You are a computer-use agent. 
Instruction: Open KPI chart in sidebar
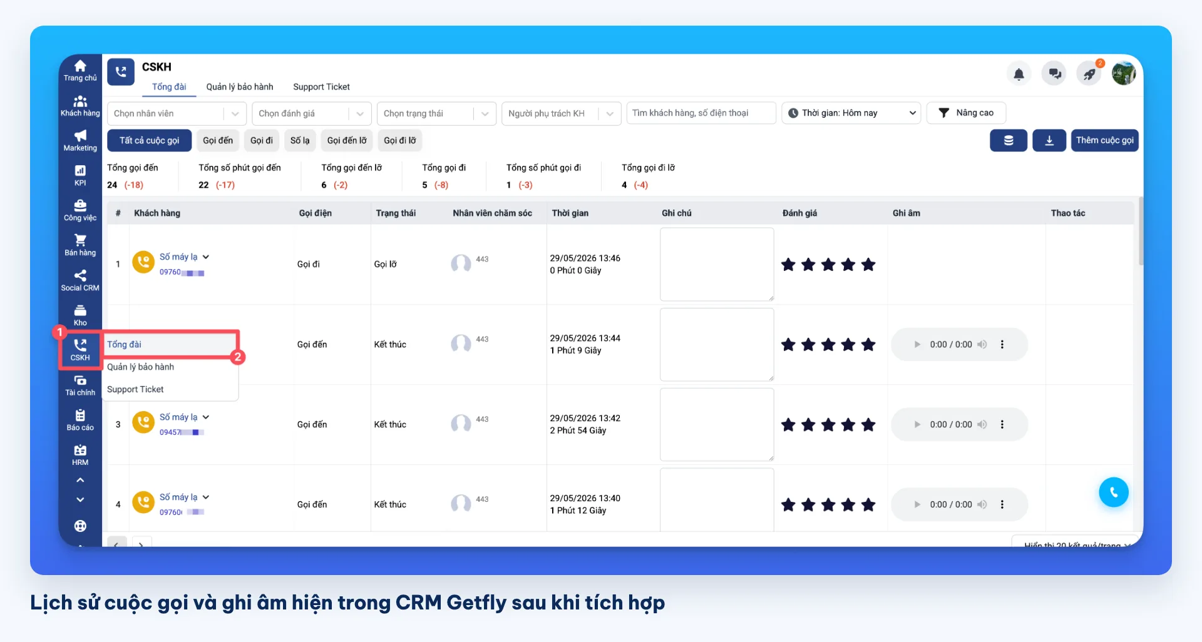(x=80, y=176)
